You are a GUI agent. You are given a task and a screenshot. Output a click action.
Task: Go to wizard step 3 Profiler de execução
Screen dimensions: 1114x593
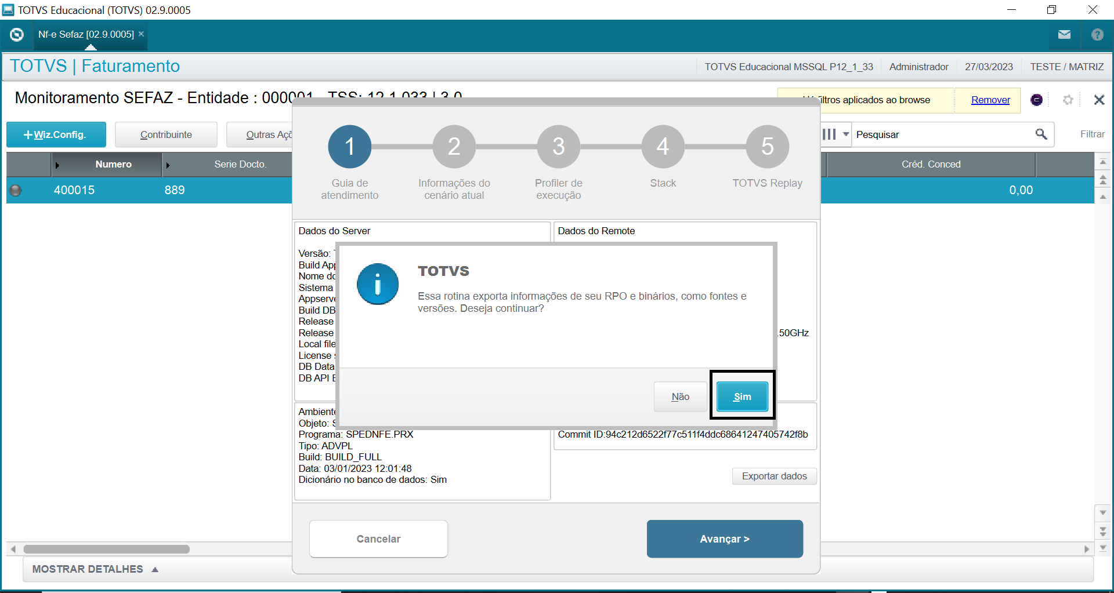click(x=559, y=147)
